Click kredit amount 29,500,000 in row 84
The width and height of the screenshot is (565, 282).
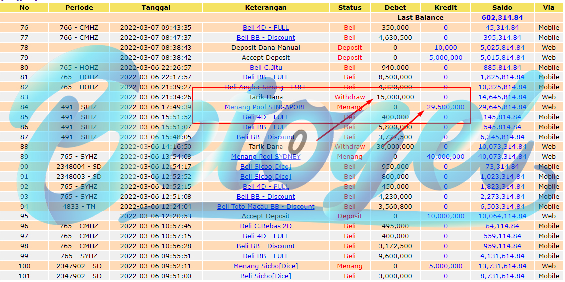pos(445,107)
